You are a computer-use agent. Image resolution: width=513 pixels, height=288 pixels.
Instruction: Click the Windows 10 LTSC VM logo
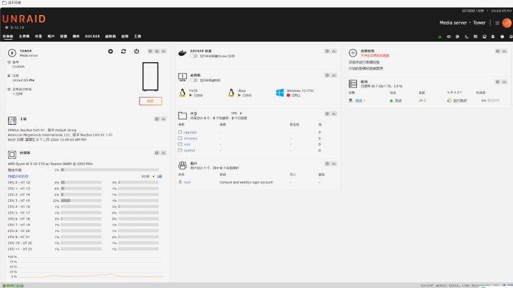click(x=280, y=93)
